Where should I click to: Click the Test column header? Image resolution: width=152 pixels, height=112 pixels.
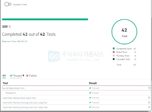[x=5, y=83]
